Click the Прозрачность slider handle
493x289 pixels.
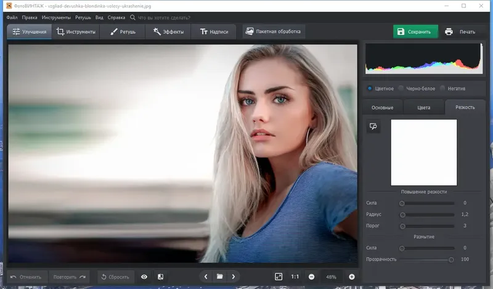coord(451,259)
